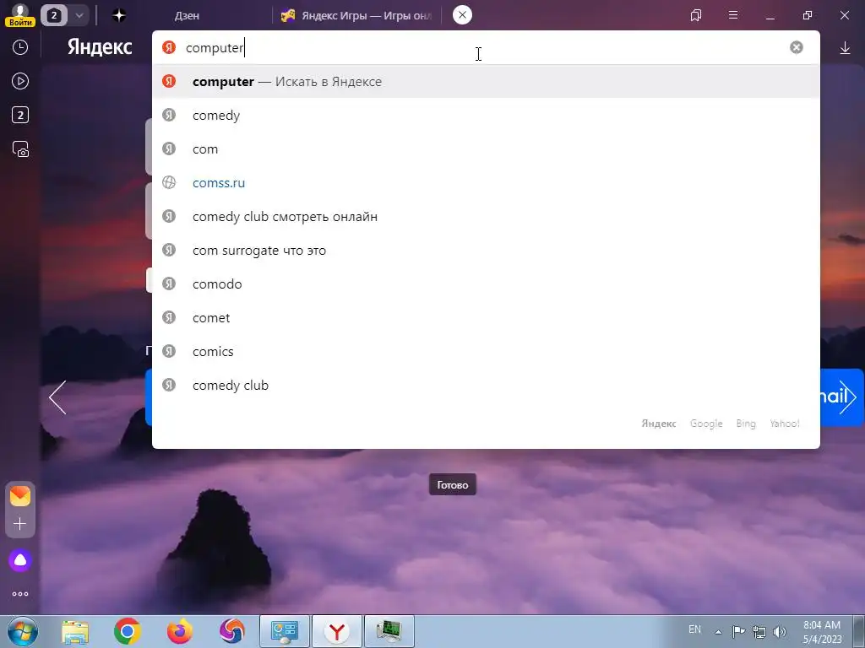This screenshot has width=865, height=648.
Task: Open the browser hamburger menu
Action: coord(733,15)
